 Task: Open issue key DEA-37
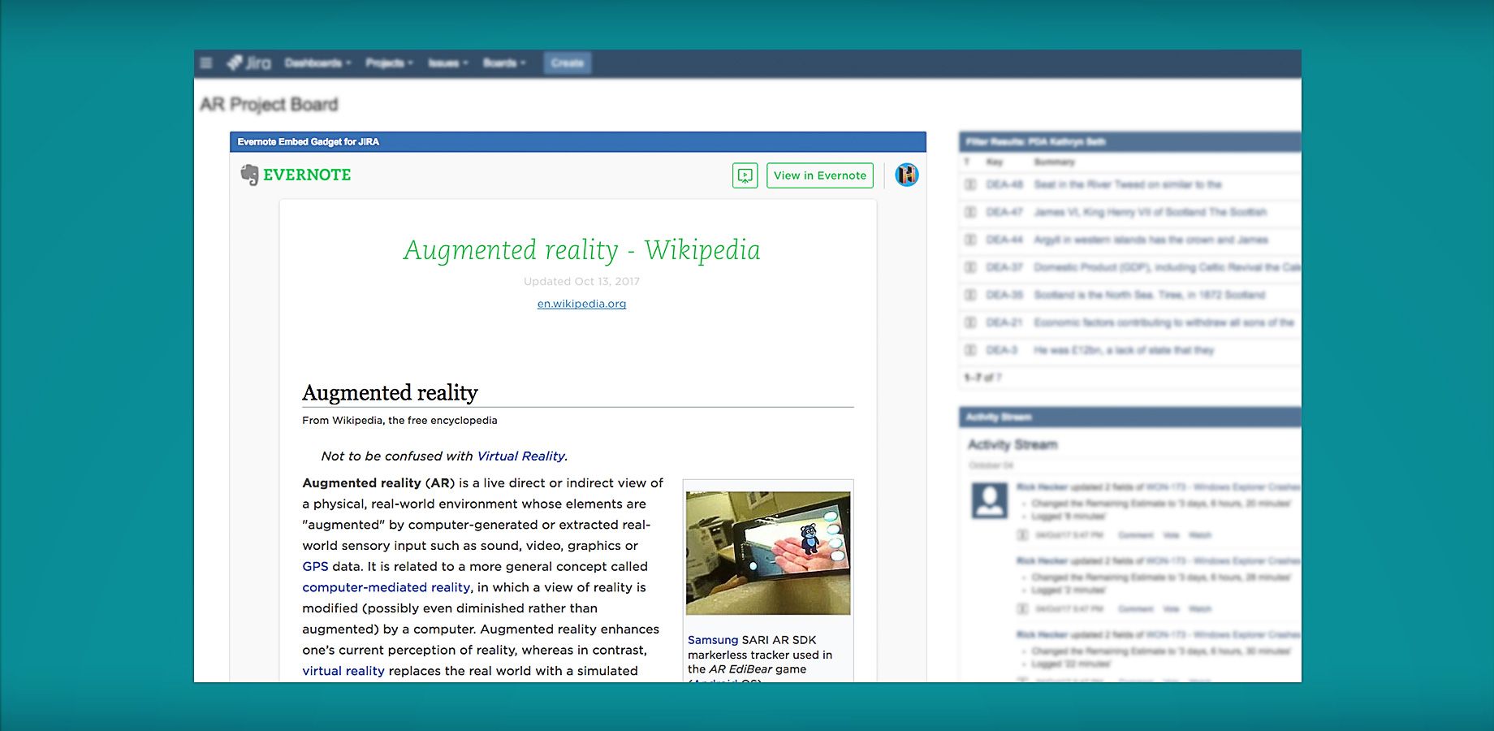click(1004, 267)
